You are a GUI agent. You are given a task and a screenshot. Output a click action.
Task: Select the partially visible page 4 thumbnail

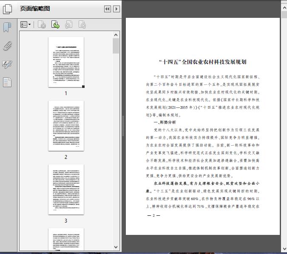[66, 240]
